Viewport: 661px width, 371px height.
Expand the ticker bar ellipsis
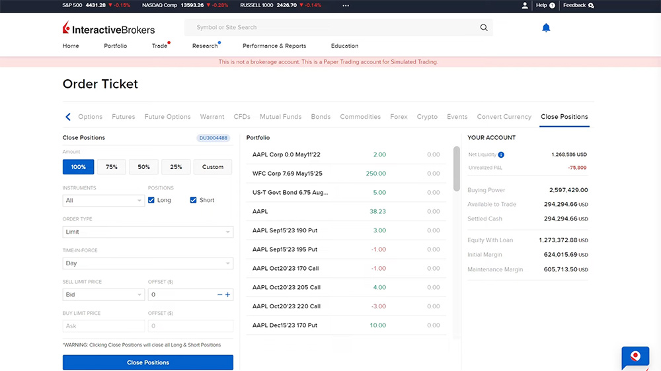(x=346, y=5)
